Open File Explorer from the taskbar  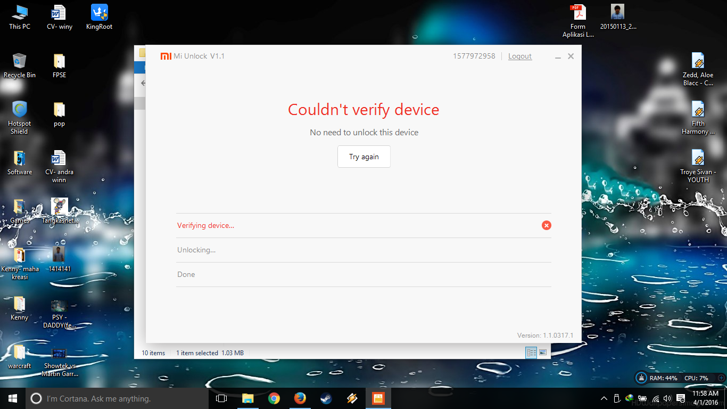point(248,398)
